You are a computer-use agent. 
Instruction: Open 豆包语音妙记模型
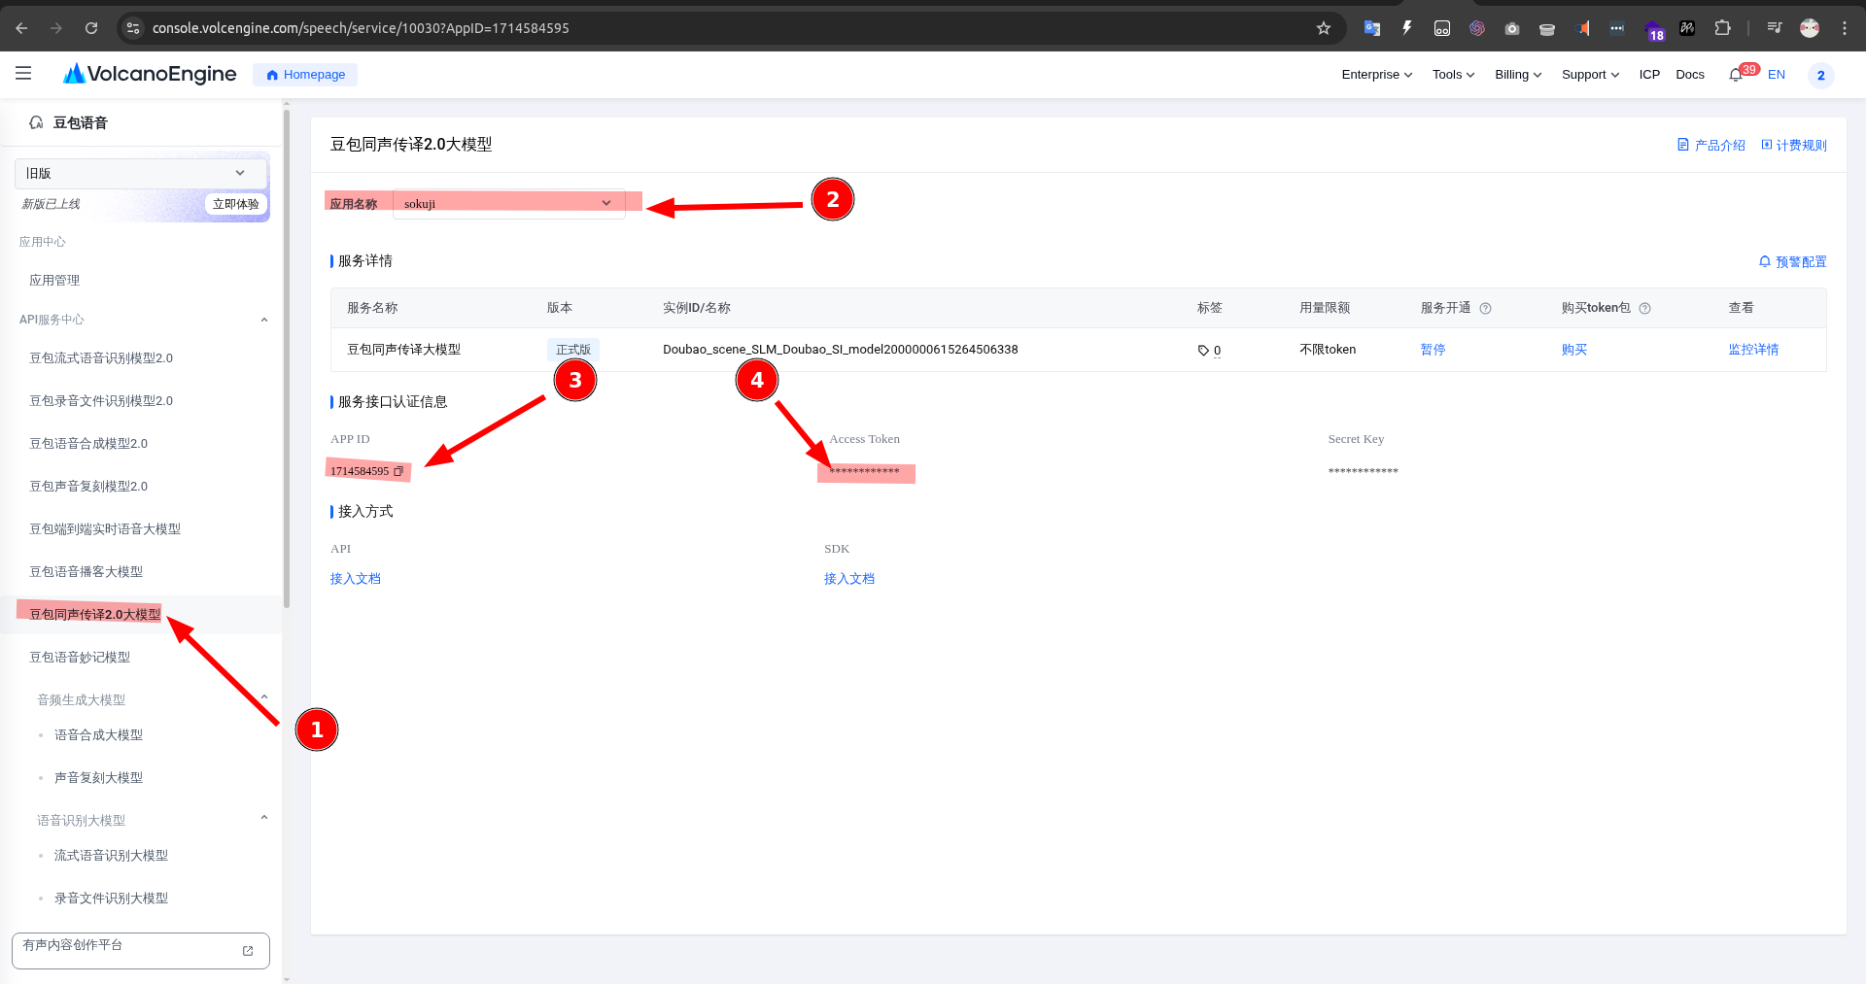(80, 658)
